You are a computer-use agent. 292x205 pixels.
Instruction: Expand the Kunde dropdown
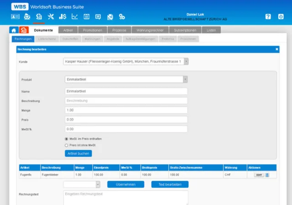[x=186, y=61]
